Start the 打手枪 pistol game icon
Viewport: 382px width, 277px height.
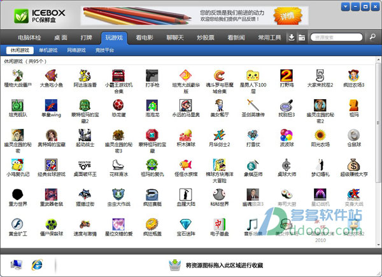point(152,76)
